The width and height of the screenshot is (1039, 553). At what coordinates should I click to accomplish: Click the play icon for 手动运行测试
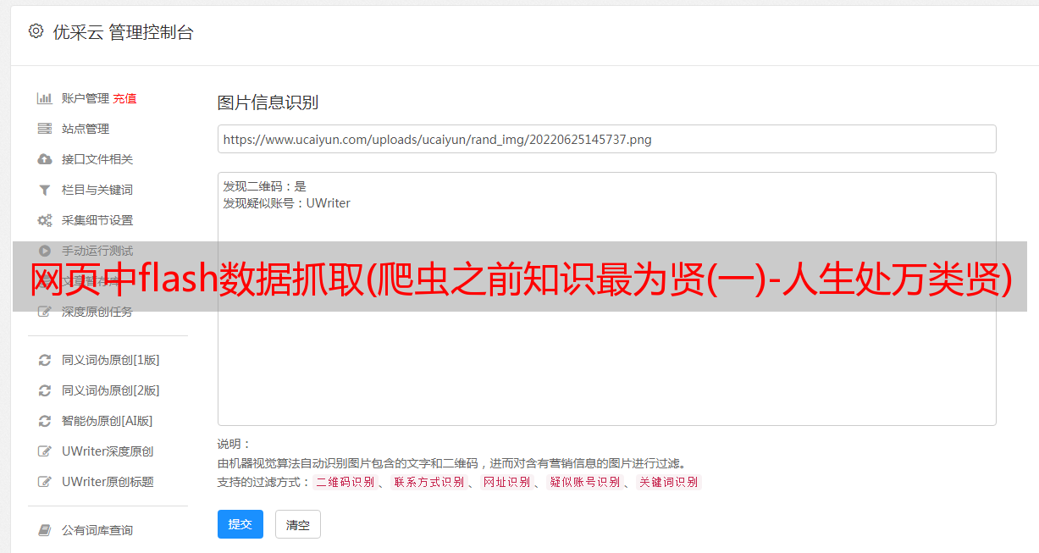tap(45, 251)
